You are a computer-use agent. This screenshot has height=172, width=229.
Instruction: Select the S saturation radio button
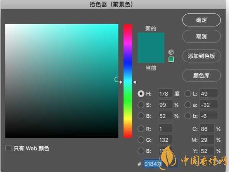[x=141, y=105]
